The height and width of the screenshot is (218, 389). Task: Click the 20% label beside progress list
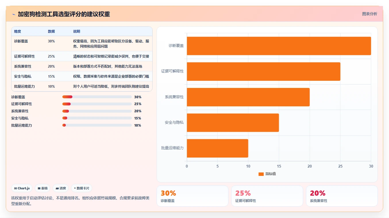(x=138, y=111)
